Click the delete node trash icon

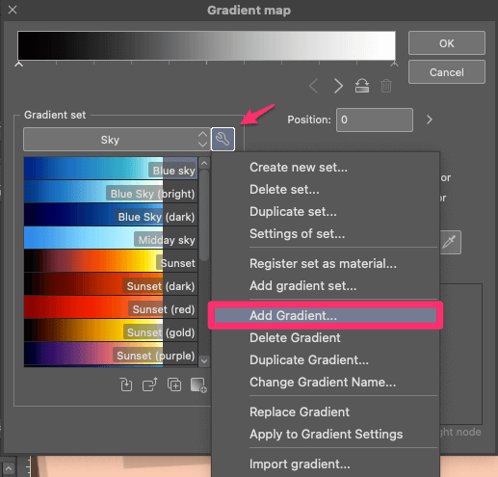click(386, 86)
